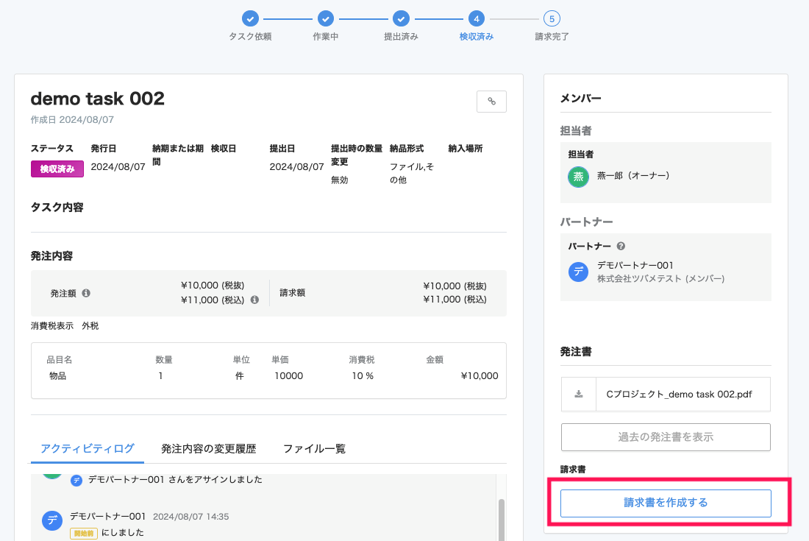Click the help icon next to パートナー label
The image size is (809, 541).
click(621, 246)
